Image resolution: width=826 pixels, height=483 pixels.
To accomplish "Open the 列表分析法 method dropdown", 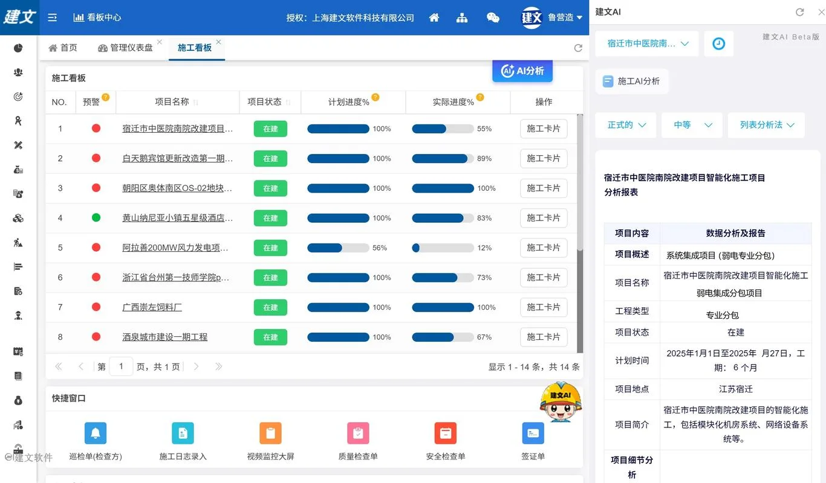I will click(766, 125).
